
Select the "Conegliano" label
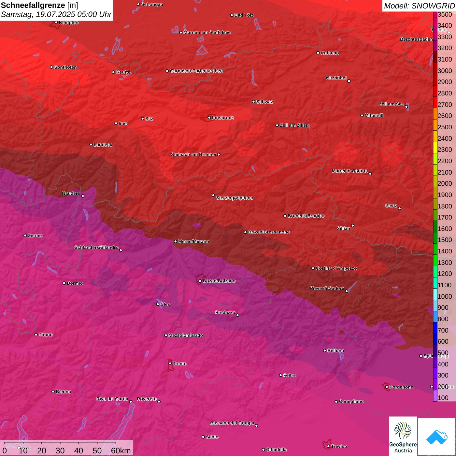click(351, 402)
